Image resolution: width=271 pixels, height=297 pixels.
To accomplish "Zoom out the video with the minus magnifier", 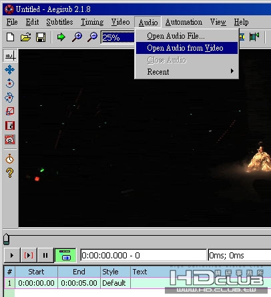I will tap(92, 37).
